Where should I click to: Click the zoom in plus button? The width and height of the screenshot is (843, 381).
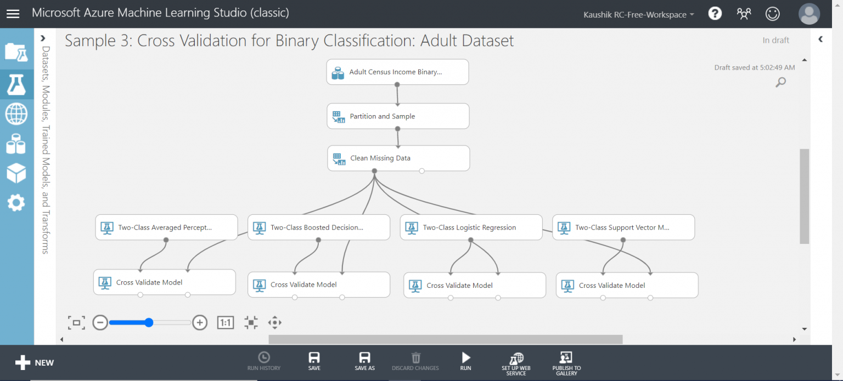pos(200,322)
